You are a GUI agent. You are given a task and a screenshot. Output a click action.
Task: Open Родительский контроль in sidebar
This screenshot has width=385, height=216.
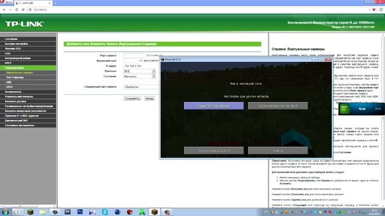28,97
